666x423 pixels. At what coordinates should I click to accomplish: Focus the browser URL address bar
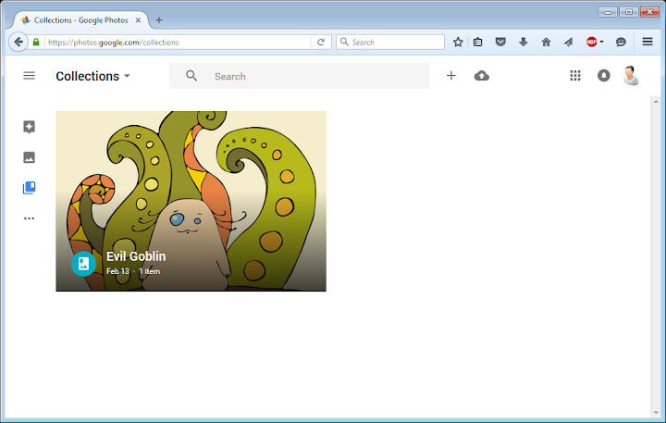179,42
